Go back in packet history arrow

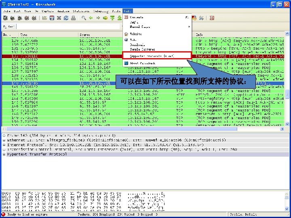pyautogui.click(x=91, y=18)
